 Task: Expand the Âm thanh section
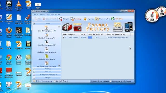click(47, 69)
